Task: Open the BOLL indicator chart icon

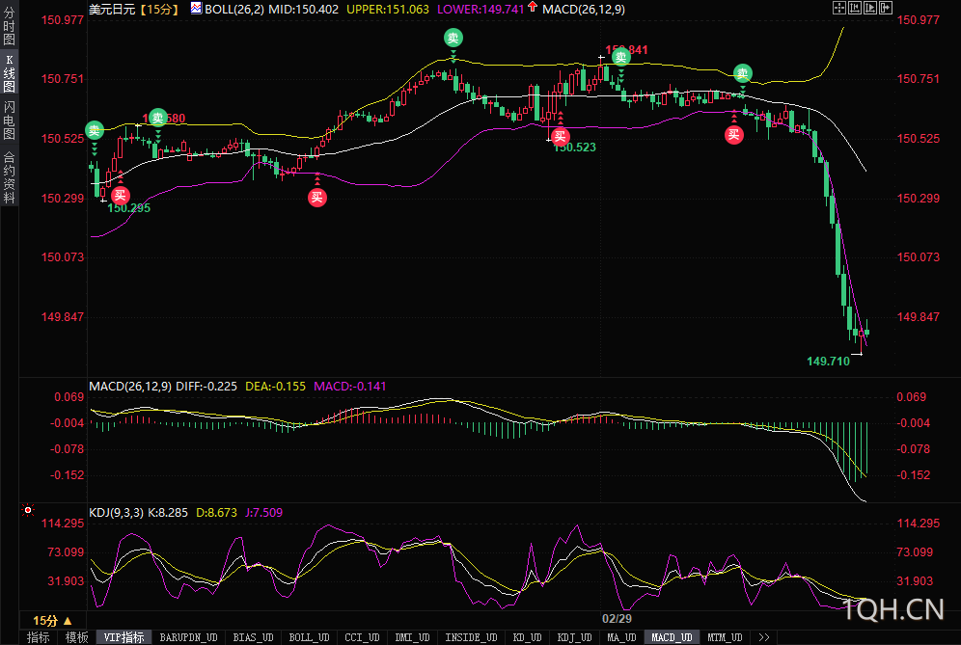Action: point(196,8)
